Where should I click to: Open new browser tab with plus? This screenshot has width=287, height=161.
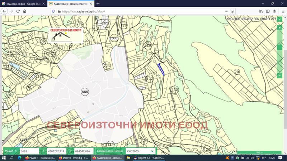coord(98,3)
